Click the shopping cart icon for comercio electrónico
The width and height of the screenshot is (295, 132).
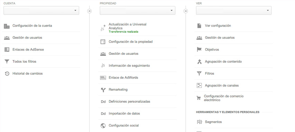point(199,98)
